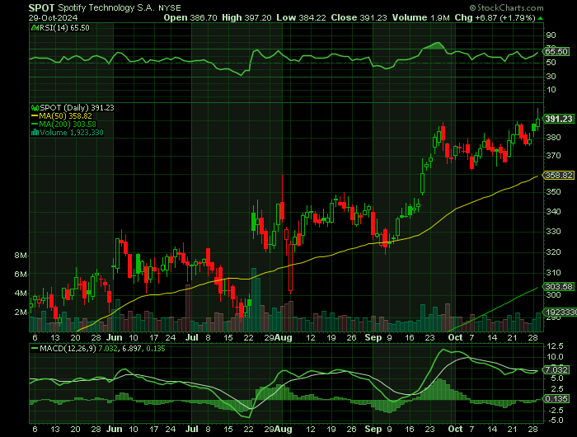Click the 0.135 histogram tag on right axis
577x437 pixels.
[x=556, y=399]
